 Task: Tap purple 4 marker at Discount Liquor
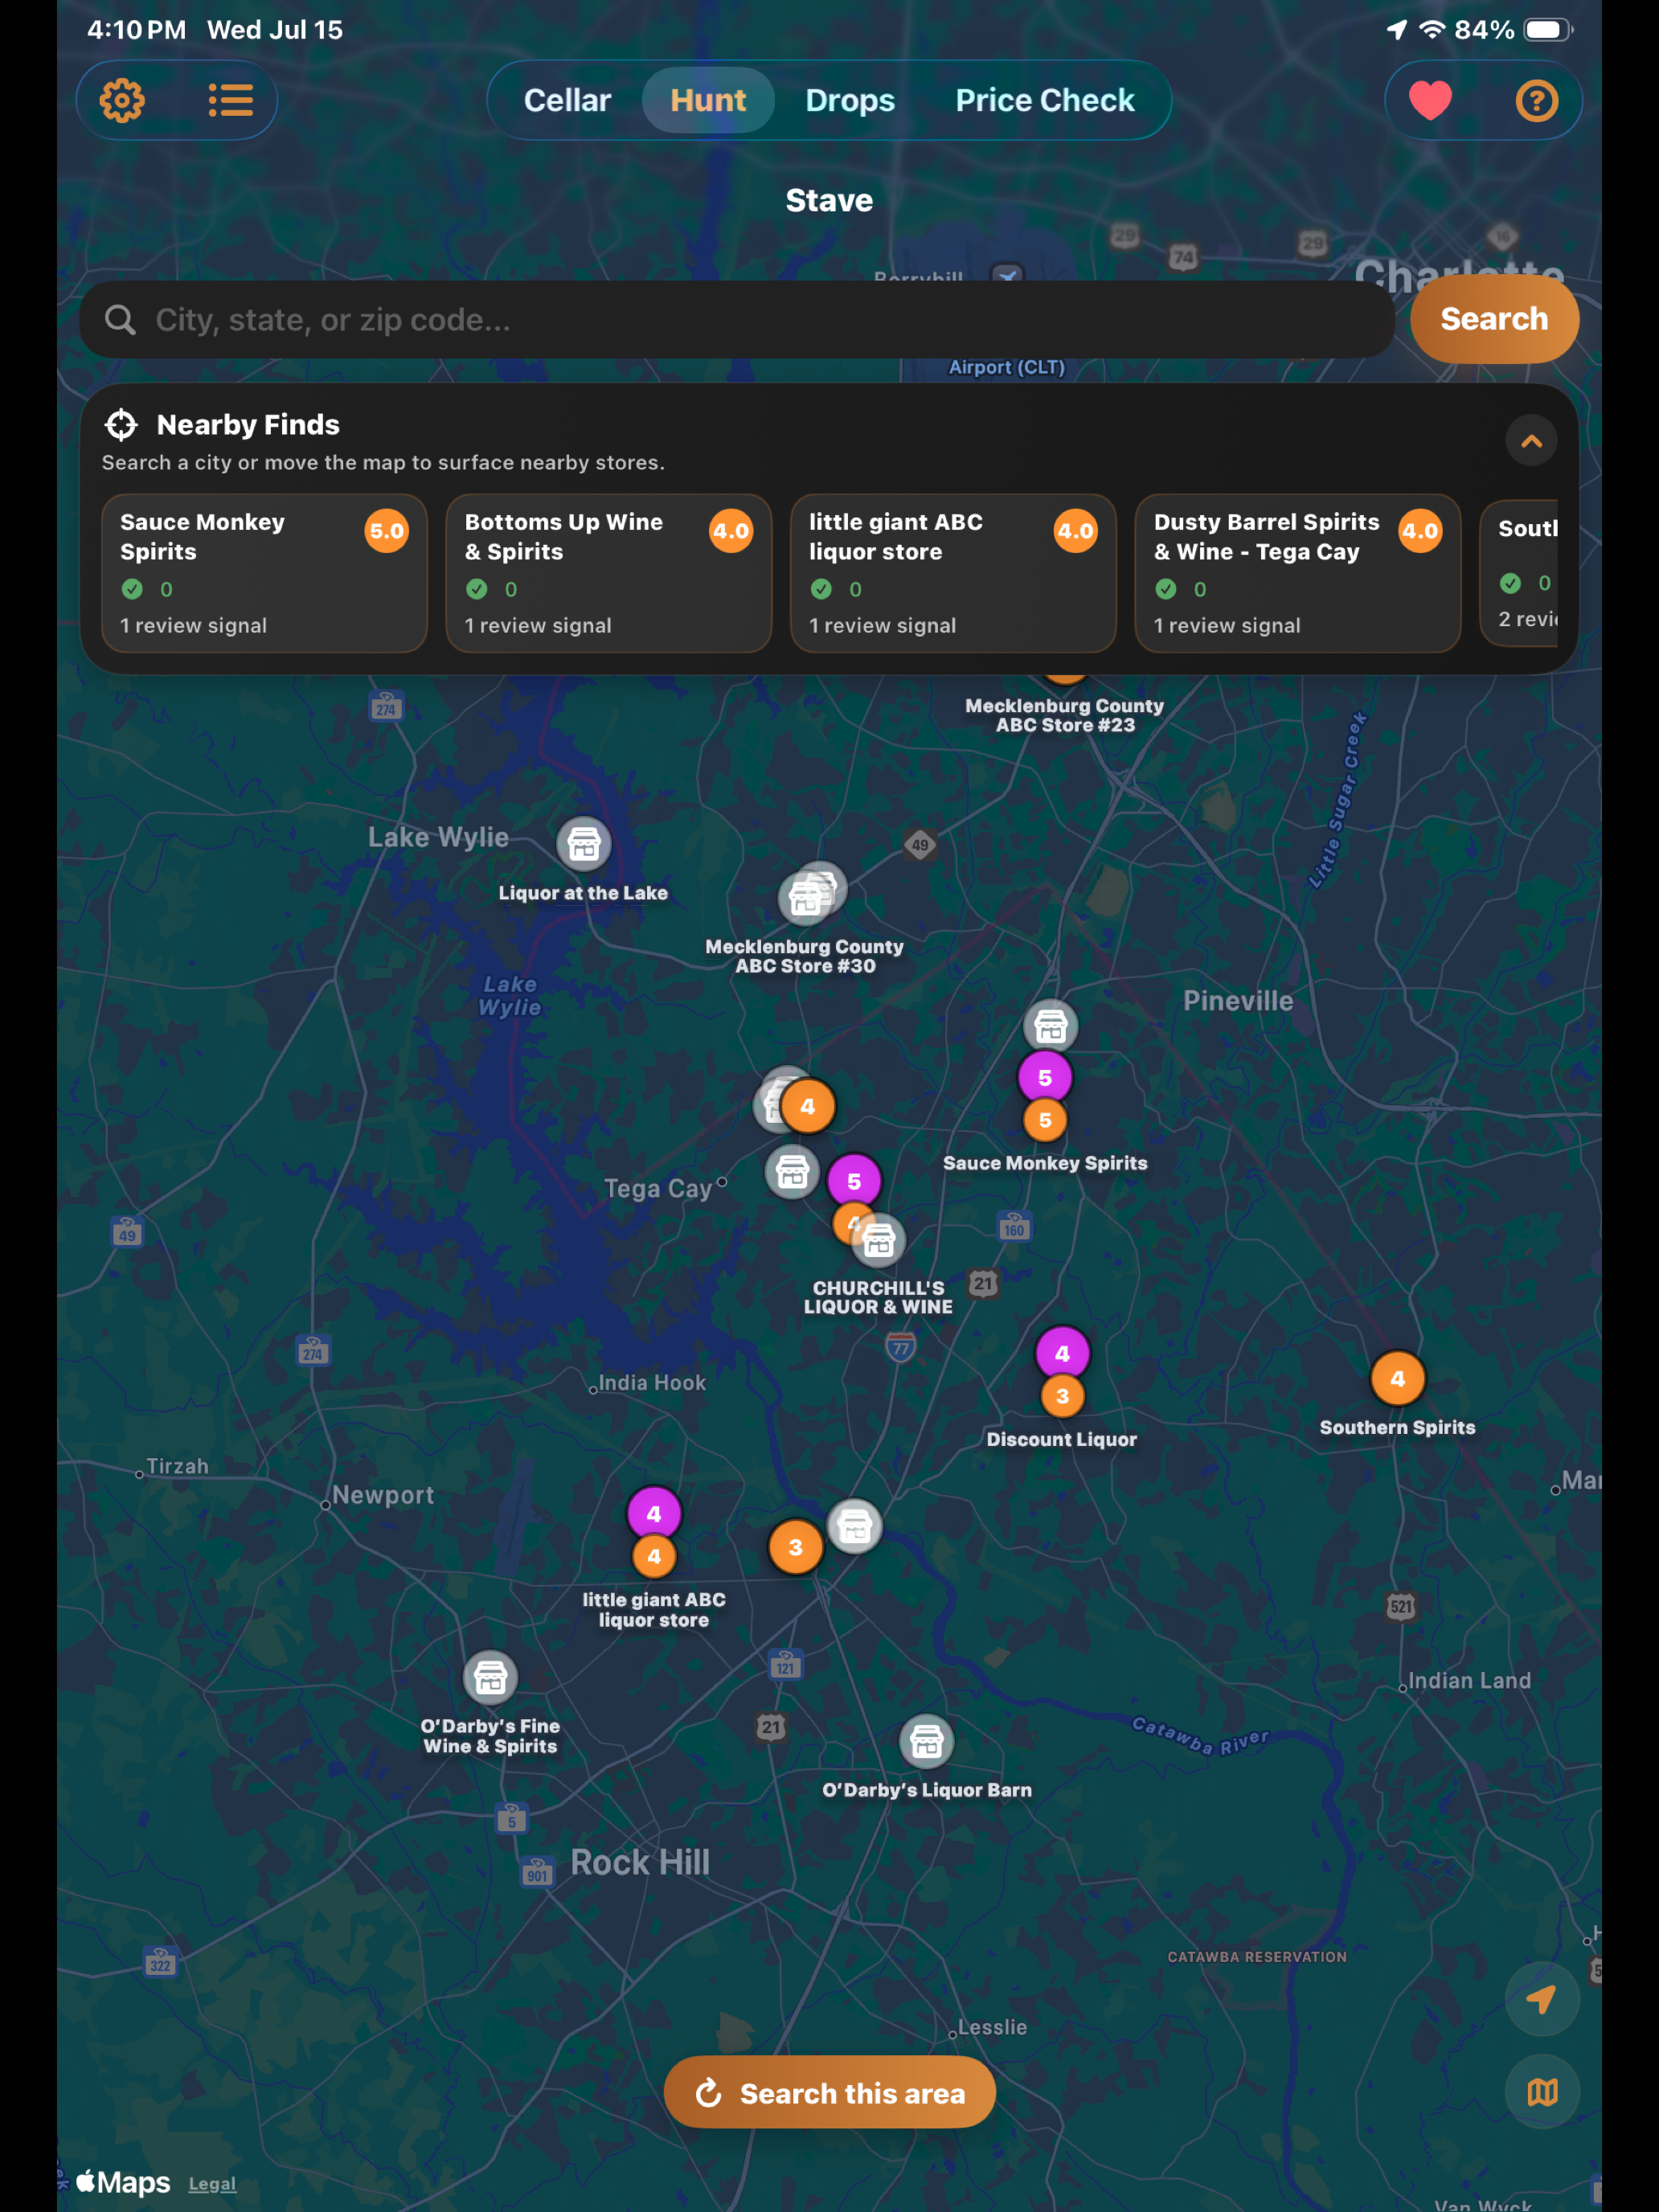coord(1062,1353)
